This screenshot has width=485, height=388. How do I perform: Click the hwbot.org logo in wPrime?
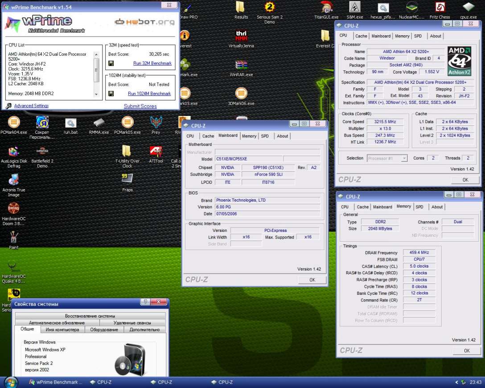coord(144,22)
